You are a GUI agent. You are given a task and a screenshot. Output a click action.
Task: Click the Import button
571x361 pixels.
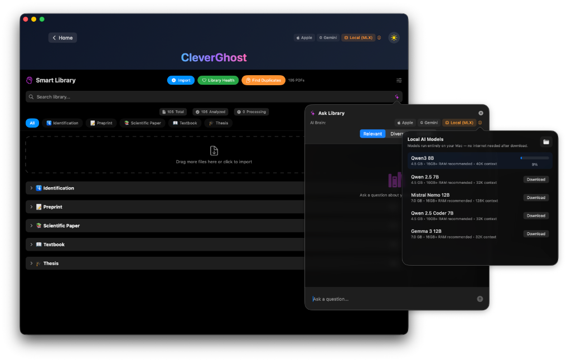tap(181, 80)
